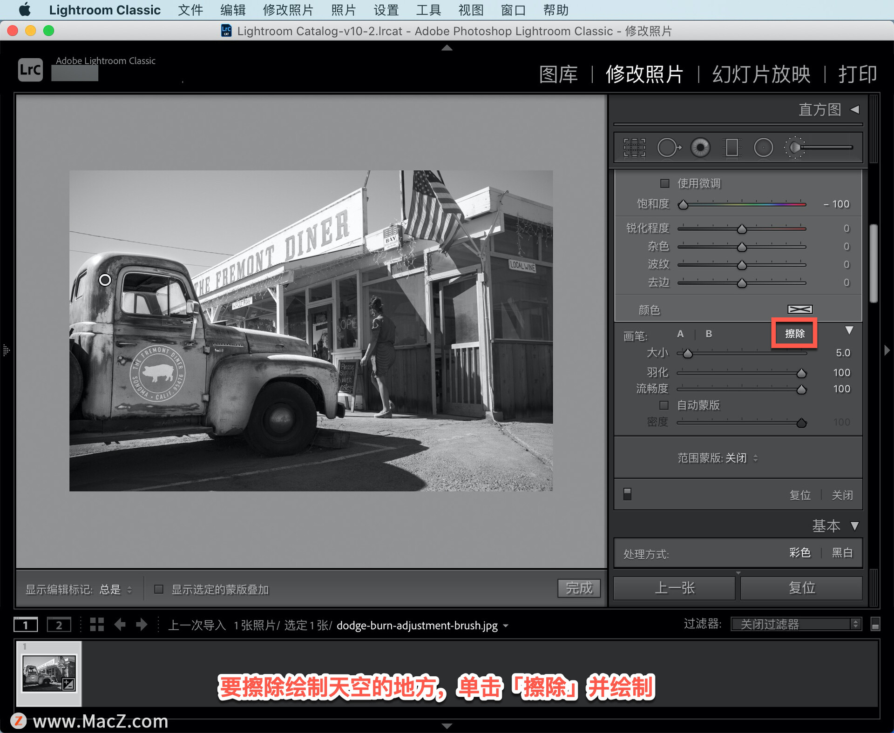Check 显示选定的蒙版叠加 option
Image resolution: width=894 pixels, height=733 pixels.
[x=159, y=589]
